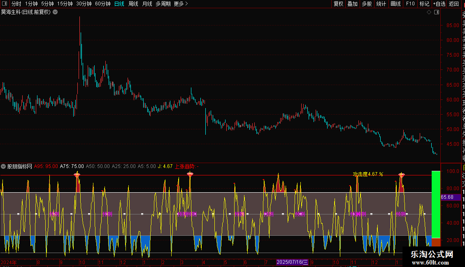Expand the 股朋指标网 indicator dropdown
Image resolution: width=465 pixels, height=267 pixels.
tap(3, 166)
